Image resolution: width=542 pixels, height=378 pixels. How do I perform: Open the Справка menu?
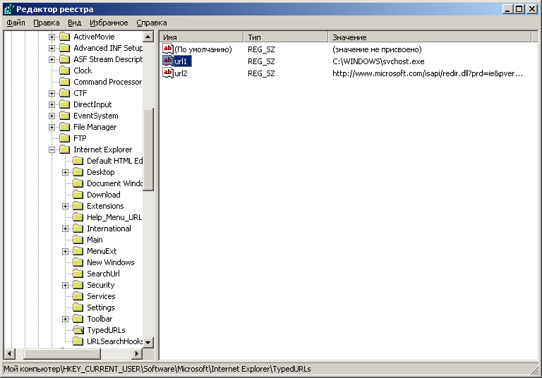152,23
